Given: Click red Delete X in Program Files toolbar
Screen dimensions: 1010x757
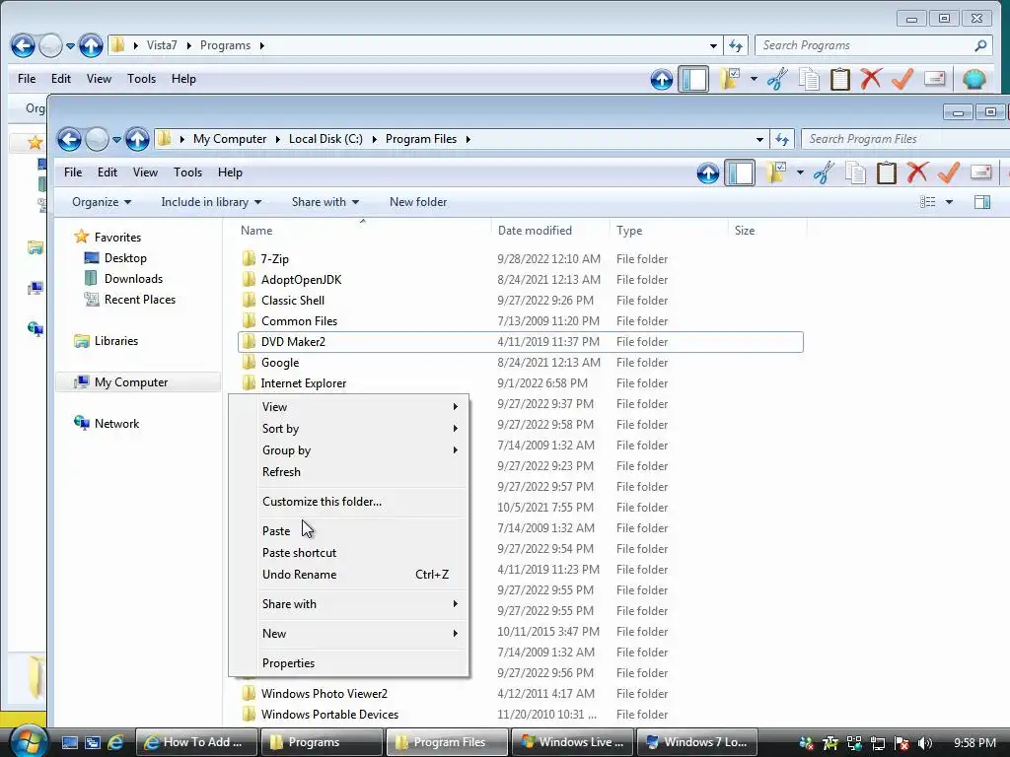Looking at the screenshot, I should [917, 172].
